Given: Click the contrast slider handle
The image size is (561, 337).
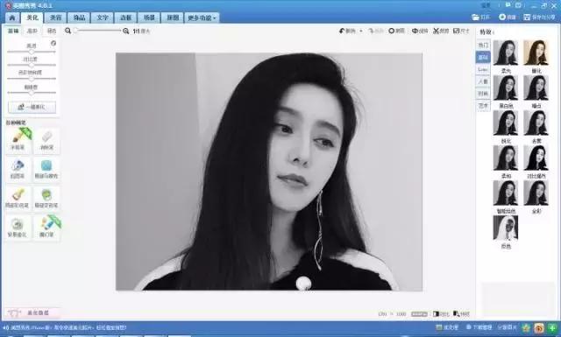Looking at the screenshot, I should (x=32, y=65).
